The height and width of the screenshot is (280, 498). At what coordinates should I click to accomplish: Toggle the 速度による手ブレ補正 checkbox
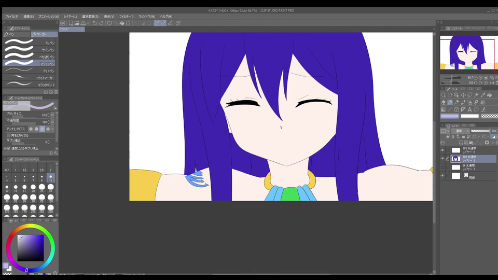tap(9, 148)
